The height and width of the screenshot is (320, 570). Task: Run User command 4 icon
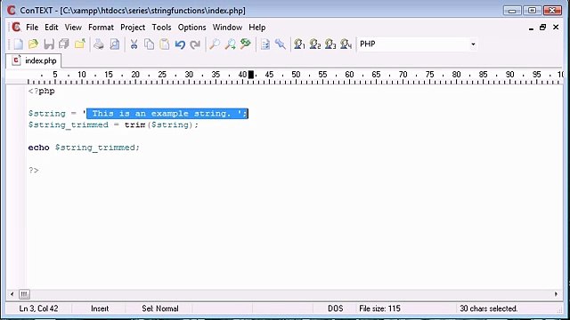346,44
